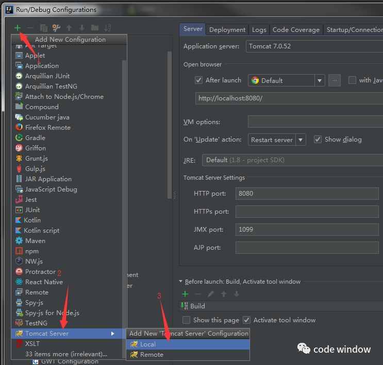
Task: Choose Remote Tomcat Server configuration
Action: [x=188, y=355]
